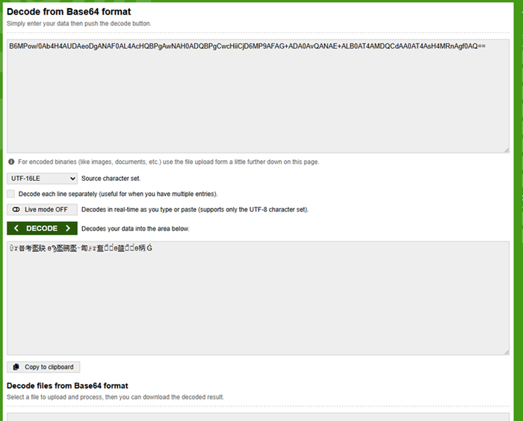Grab the output textarea resize handle
The image size is (523, 421).
(506, 351)
